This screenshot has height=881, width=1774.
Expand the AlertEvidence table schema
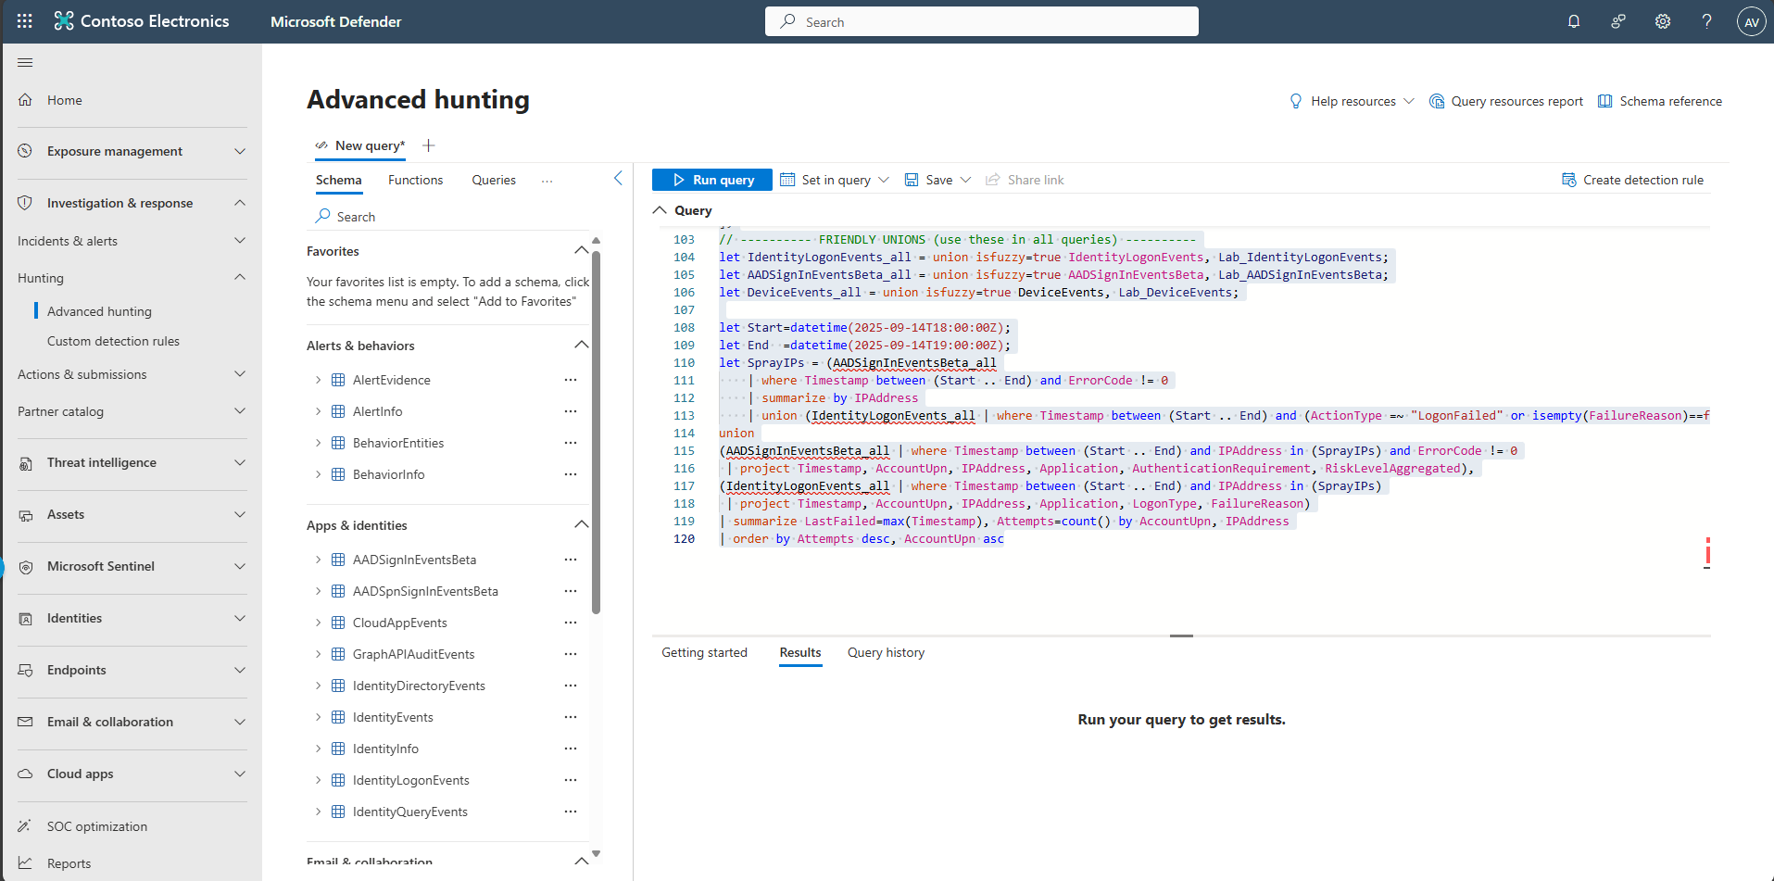pos(318,380)
